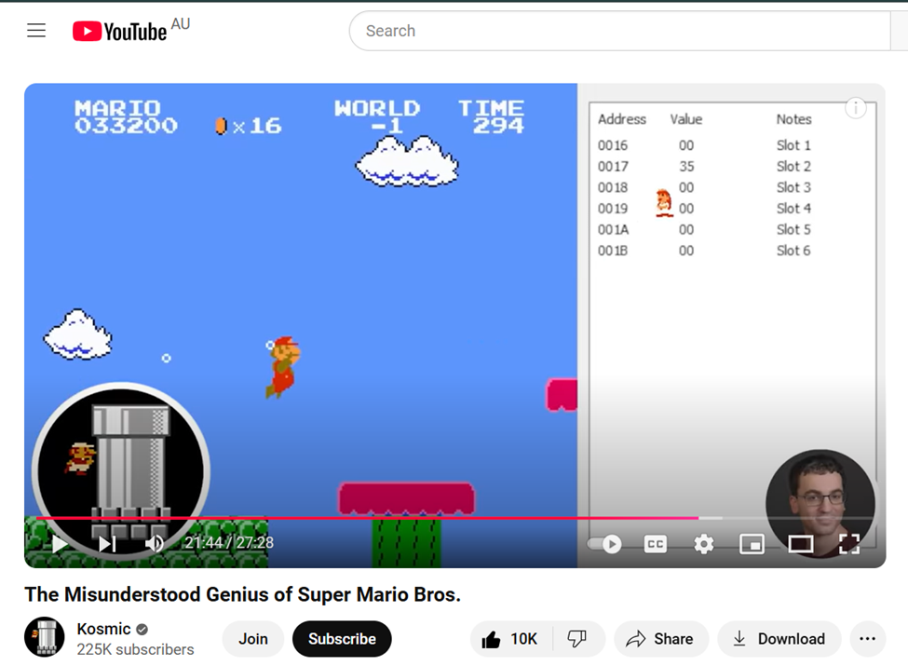Open more actions three-dot menu
908x666 pixels.
pyautogui.click(x=867, y=639)
